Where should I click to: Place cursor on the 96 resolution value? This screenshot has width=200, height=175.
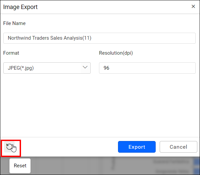pos(106,68)
